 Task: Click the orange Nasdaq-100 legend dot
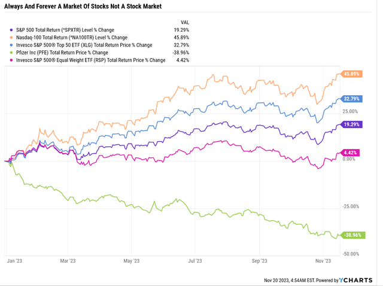[x=11, y=38]
